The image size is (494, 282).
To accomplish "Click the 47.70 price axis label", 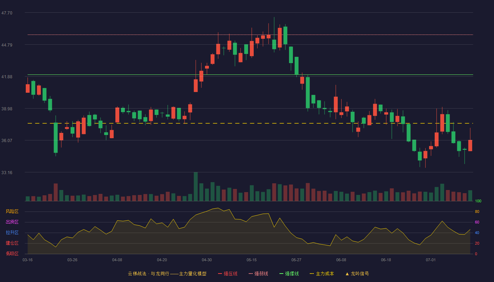I will 7,13.
